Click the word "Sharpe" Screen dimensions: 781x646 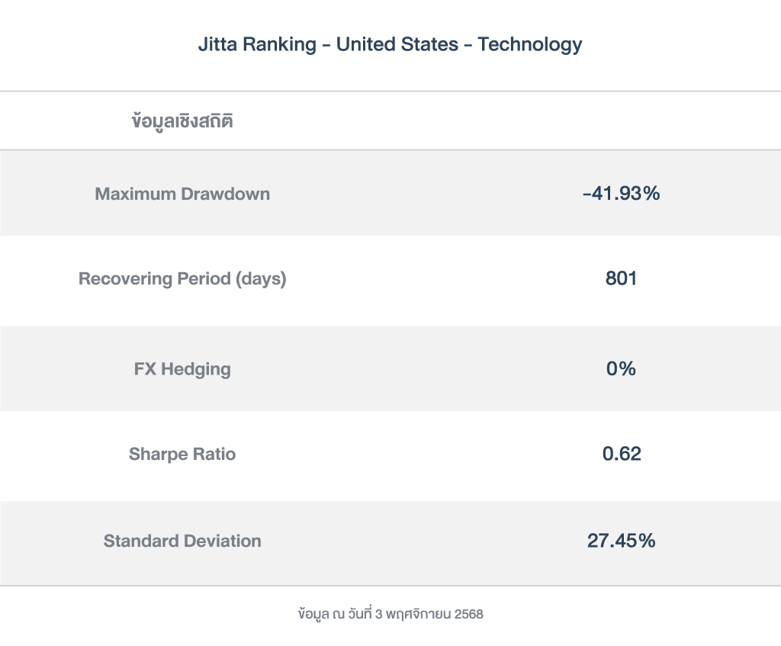point(156,455)
